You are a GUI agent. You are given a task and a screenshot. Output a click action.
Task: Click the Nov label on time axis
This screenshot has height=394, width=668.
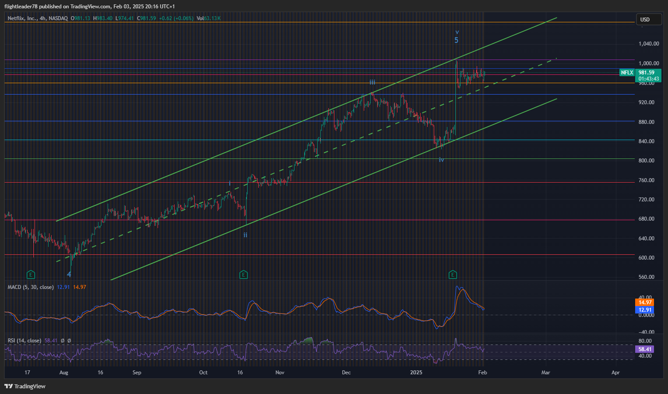coord(280,373)
